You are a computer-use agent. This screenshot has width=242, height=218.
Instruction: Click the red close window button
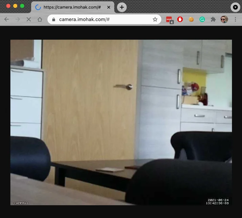click(8, 6)
